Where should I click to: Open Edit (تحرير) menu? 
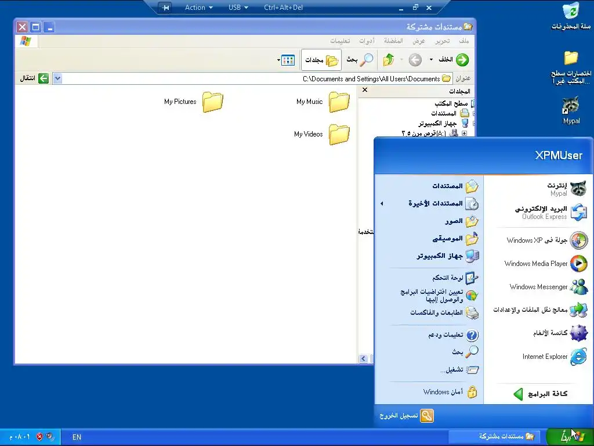pos(442,41)
